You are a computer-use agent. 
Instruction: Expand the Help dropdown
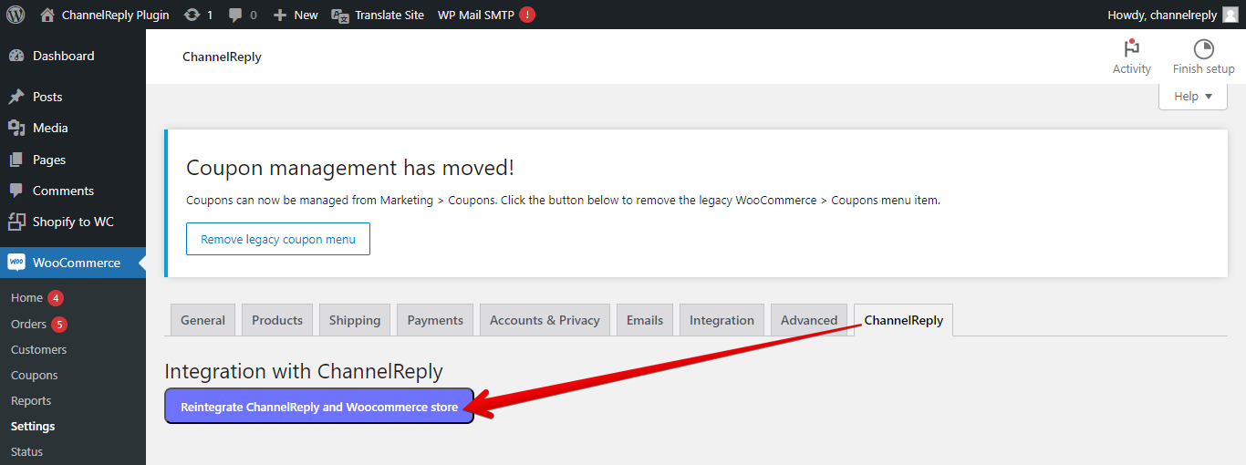tap(1193, 96)
